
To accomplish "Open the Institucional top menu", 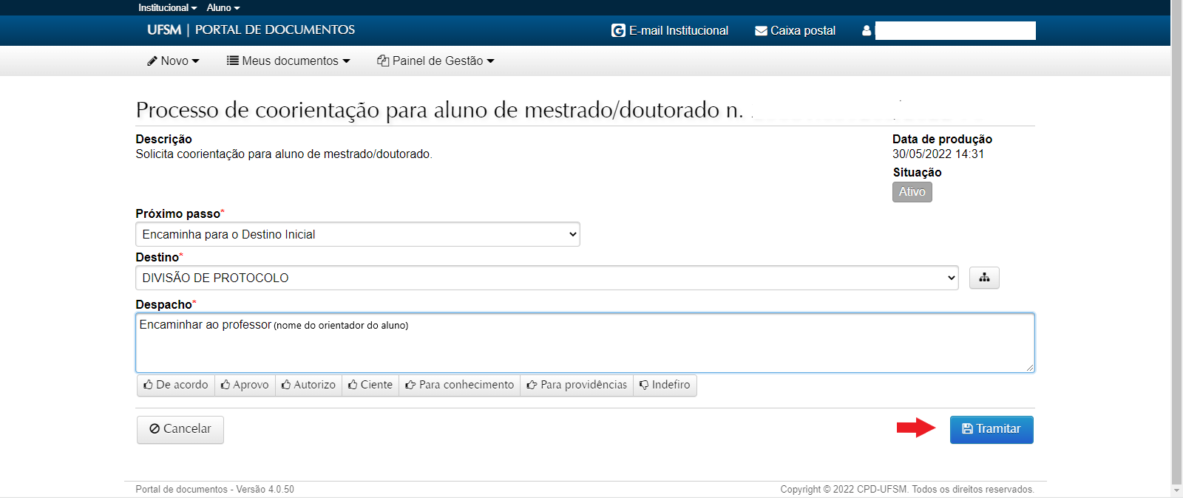I will click(167, 7).
